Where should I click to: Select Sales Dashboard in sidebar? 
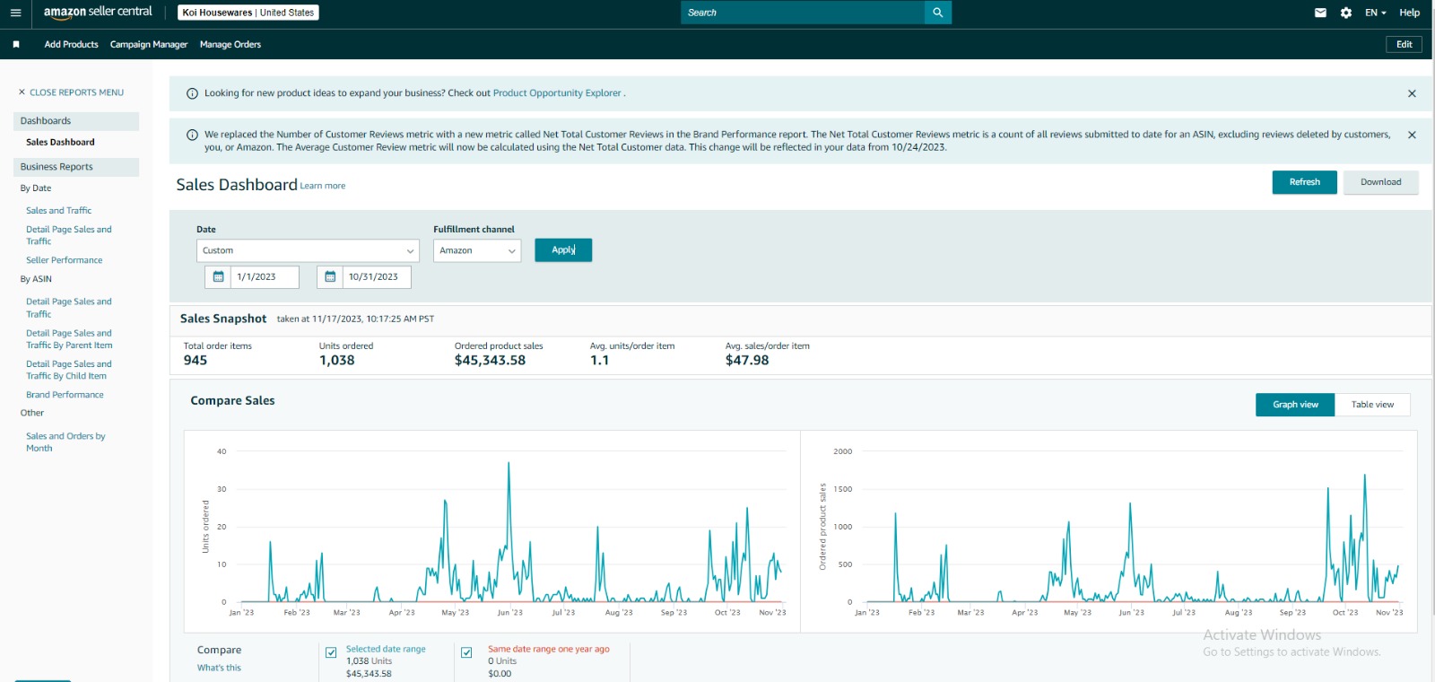60,142
